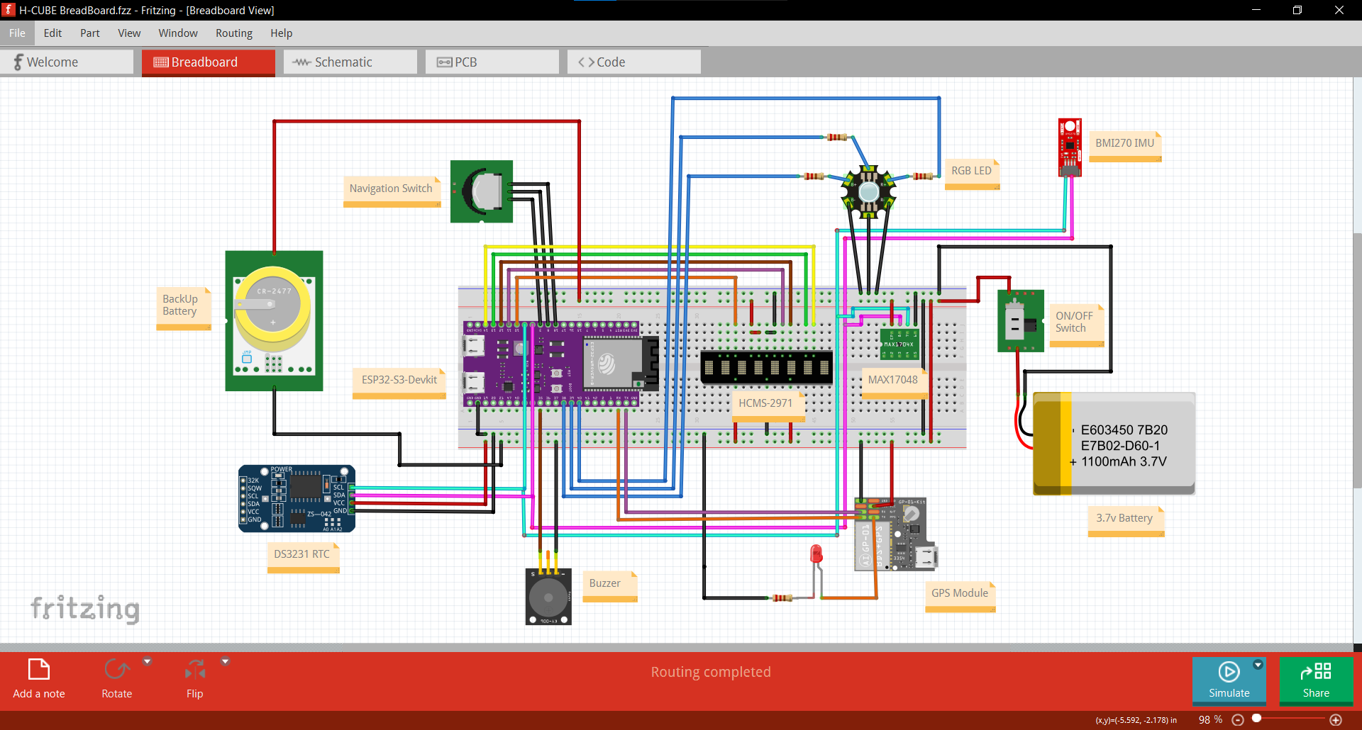
Task: Select the BMI270 IMU note label
Action: click(1126, 147)
